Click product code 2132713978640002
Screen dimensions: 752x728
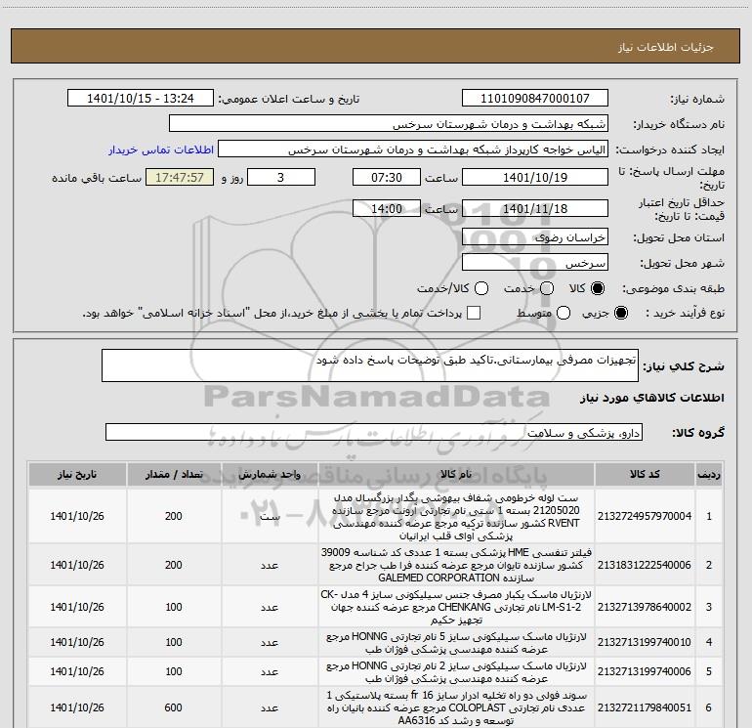pos(645,607)
